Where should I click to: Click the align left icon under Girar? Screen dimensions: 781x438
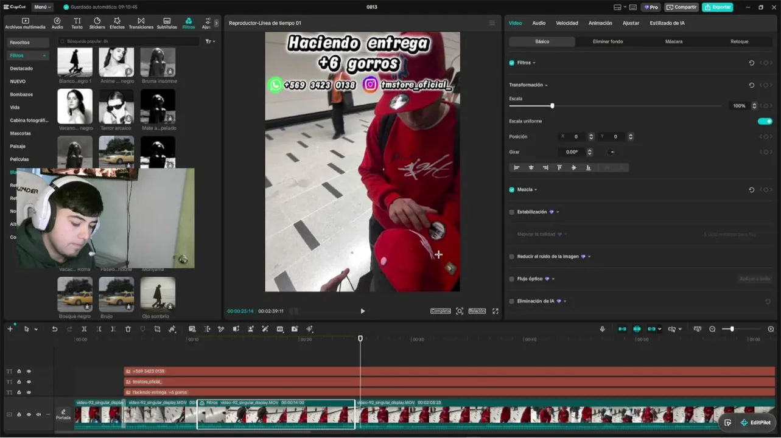pyautogui.click(x=517, y=168)
